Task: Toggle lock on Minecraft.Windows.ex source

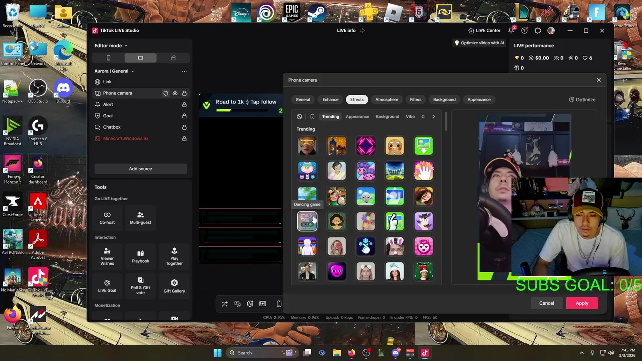Action: coord(184,138)
